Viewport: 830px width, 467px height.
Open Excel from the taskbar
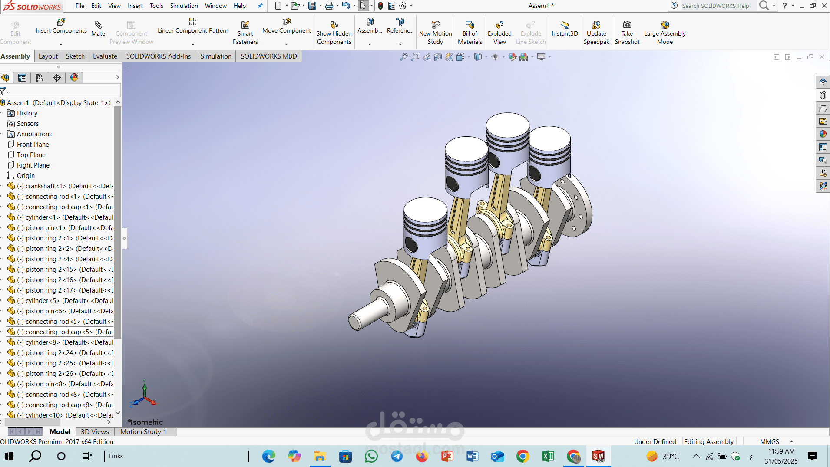548,456
